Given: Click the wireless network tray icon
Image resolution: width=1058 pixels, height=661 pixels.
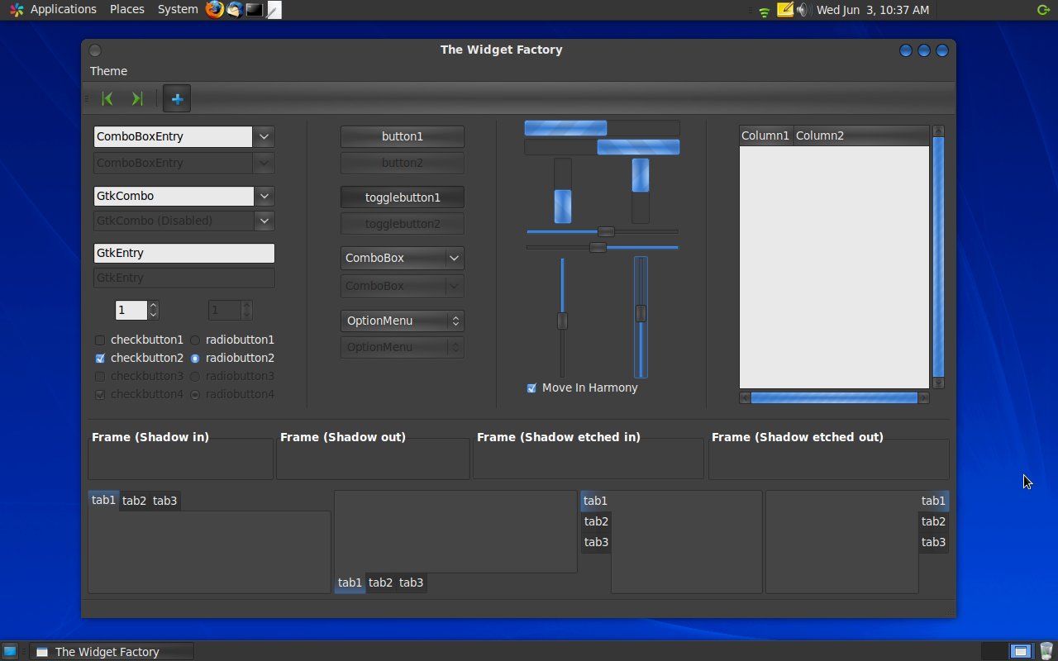Looking at the screenshot, I should pos(765,11).
